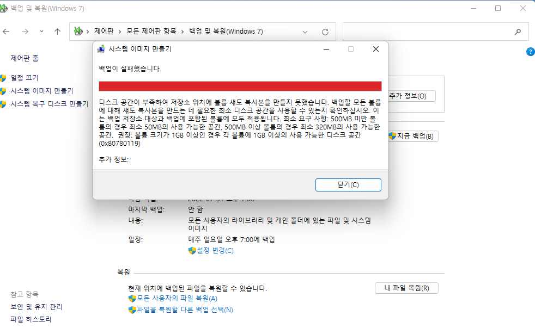The height and width of the screenshot is (328, 535).
Task: Select 모든 제어판 항목 breadcrumb
Action: tap(151, 32)
